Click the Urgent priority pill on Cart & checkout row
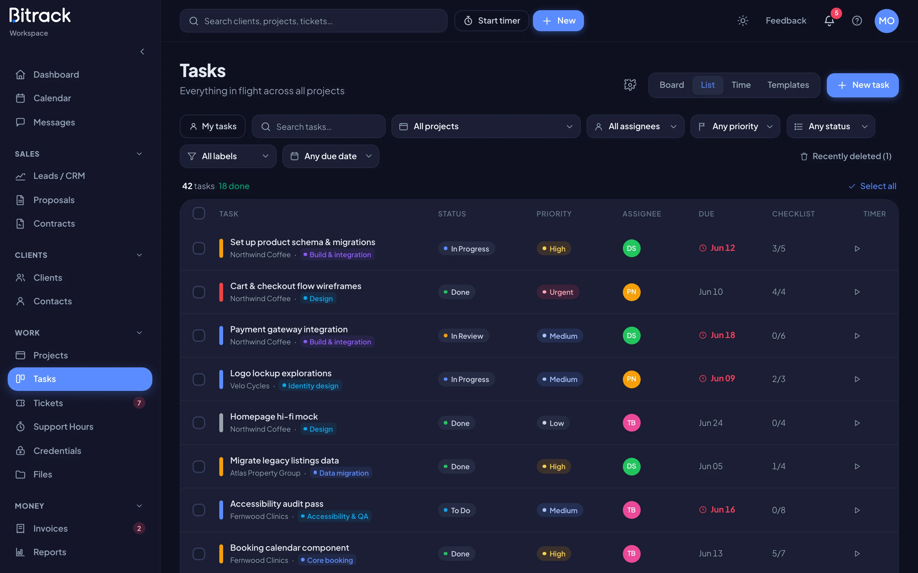This screenshot has height=573, width=918. pos(557,292)
